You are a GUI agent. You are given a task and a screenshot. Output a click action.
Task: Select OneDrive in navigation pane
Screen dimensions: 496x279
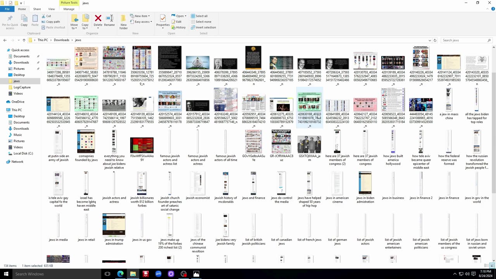(x=18, y=102)
